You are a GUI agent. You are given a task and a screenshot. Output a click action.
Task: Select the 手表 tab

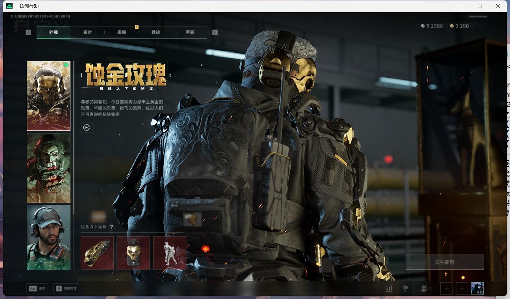[190, 32]
